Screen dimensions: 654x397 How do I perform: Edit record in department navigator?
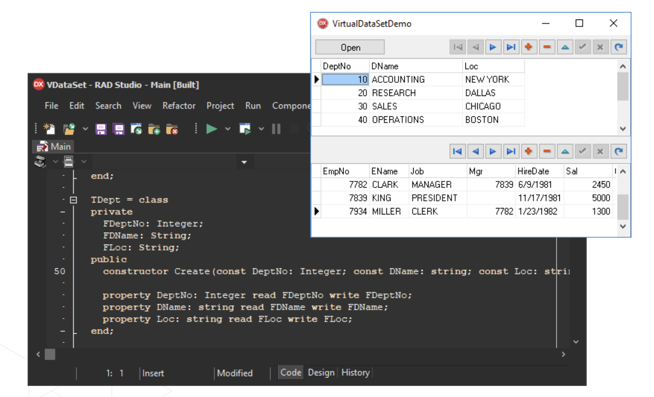(x=565, y=47)
